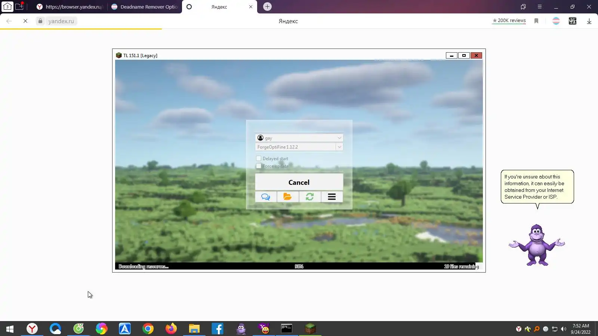Open the Yandex Browser main menu

(540, 7)
